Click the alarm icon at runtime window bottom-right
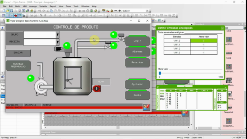Screen dimensions: 247x139 point(146,107)
